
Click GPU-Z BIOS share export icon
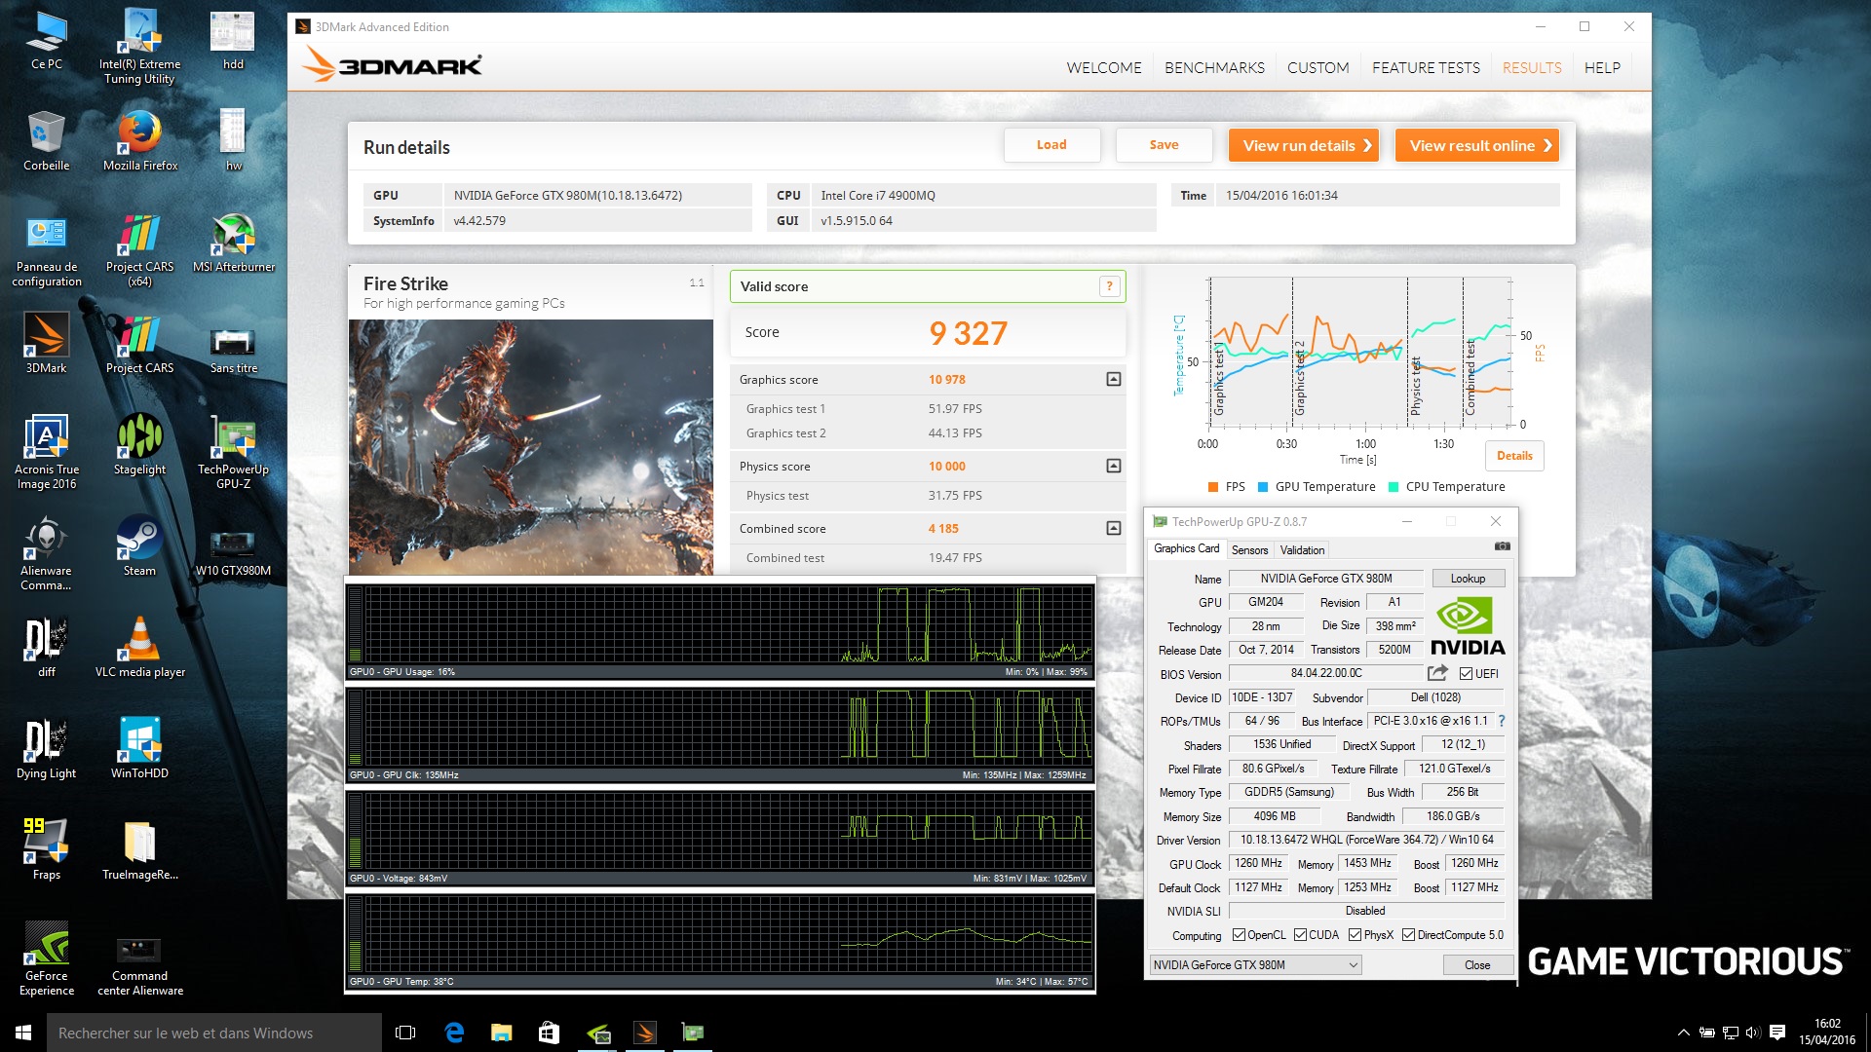click(x=1437, y=673)
